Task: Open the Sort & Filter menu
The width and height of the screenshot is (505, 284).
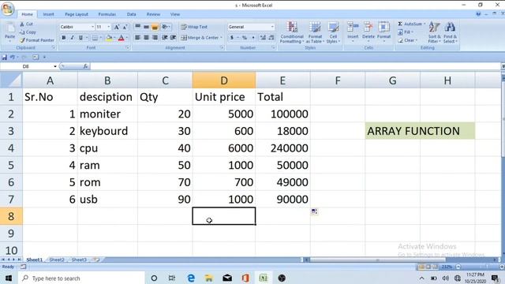Action: pos(434,32)
